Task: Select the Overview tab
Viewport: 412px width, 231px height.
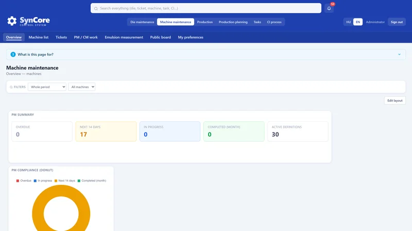Action: point(14,37)
